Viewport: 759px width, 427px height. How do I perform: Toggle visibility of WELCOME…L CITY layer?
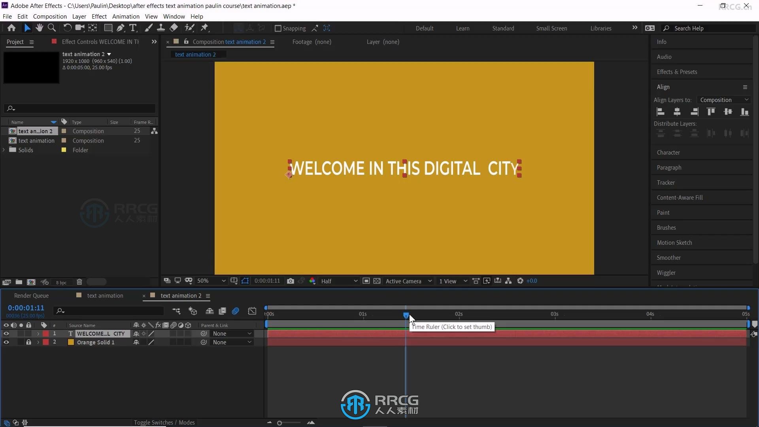(x=6, y=333)
